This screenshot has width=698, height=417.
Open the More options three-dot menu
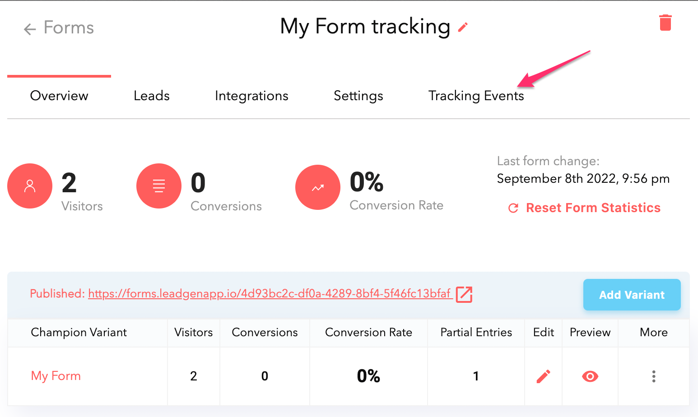pos(654,376)
